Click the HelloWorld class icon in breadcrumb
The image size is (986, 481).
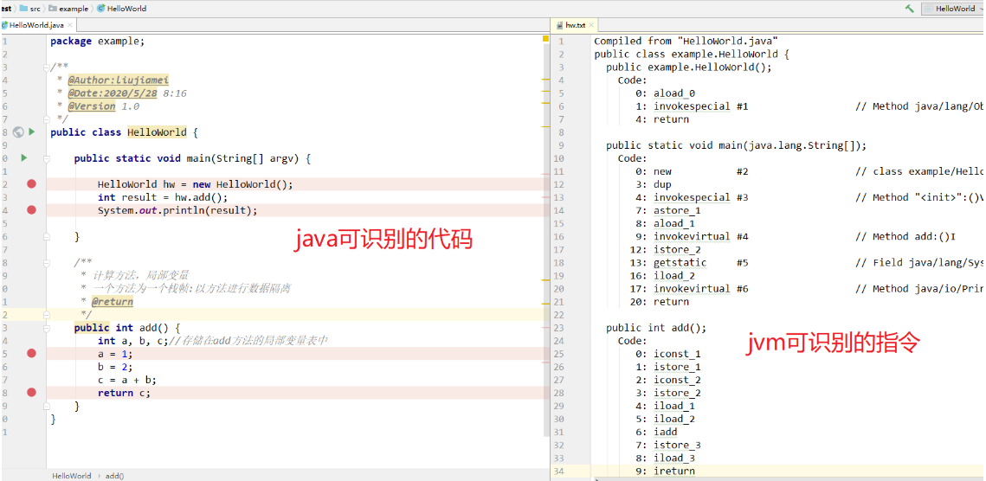point(101,9)
